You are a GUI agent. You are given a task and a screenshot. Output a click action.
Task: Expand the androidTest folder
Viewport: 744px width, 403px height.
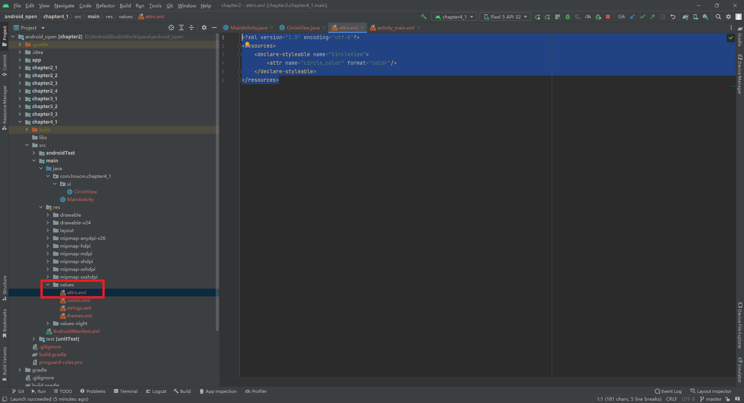tap(34, 153)
